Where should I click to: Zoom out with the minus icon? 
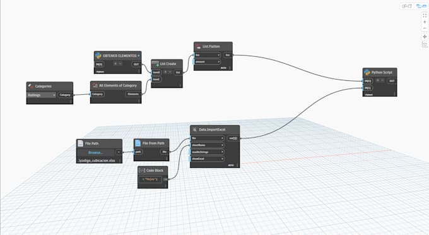pos(425,28)
